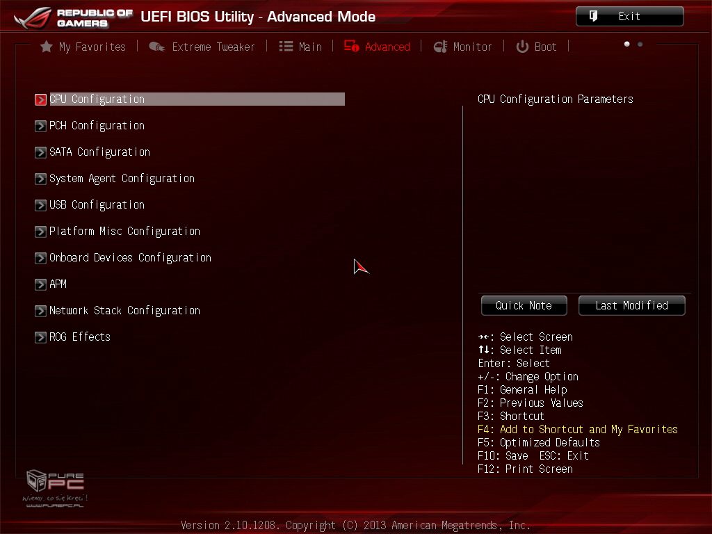This screenshot has width=712, height=534.
Task: Click '+/-: Change Option' help text
Action: [528, 377]
